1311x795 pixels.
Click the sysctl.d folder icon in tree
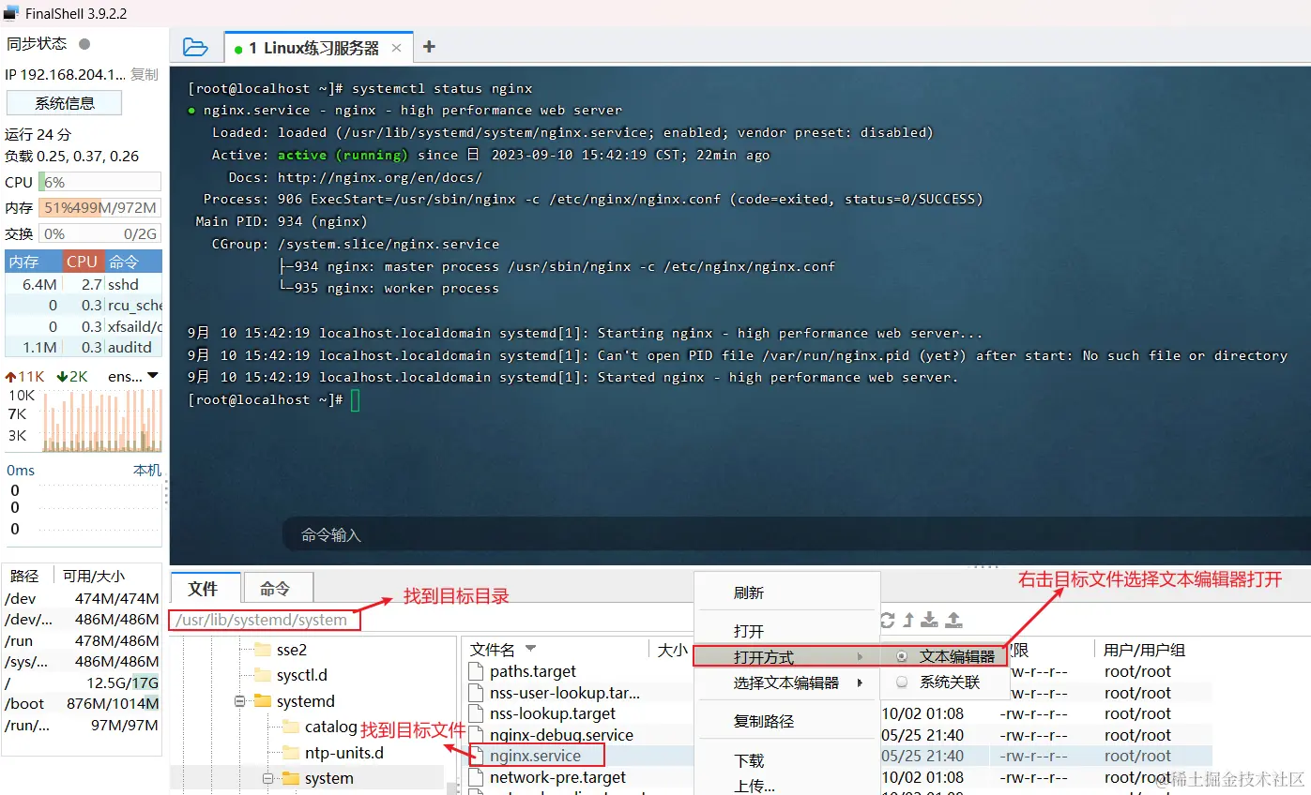263,675
